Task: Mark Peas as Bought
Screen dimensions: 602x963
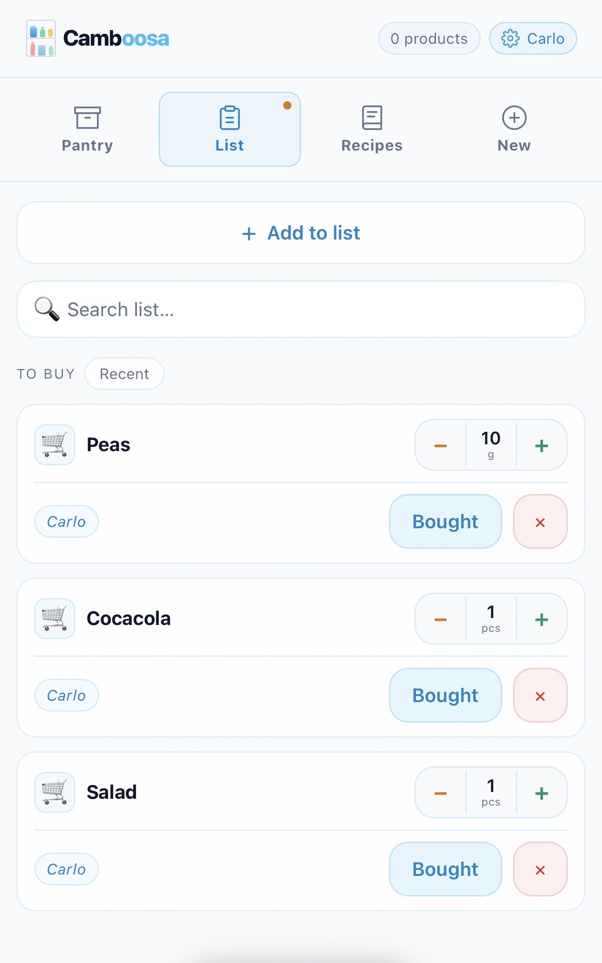Action: click(x=445, y=522)
